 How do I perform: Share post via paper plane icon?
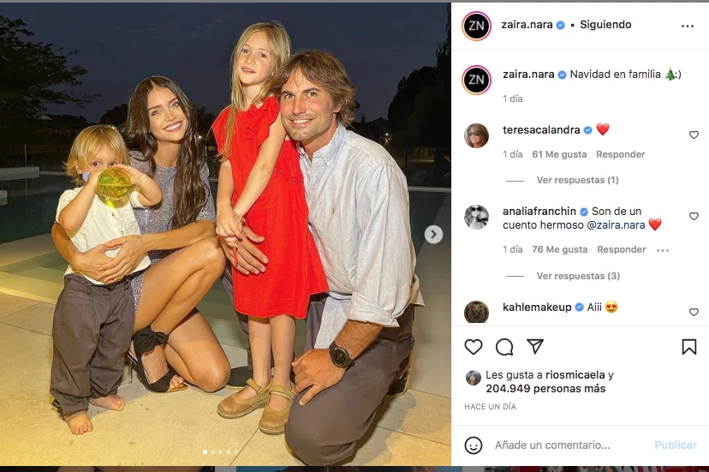pos(535,347)
